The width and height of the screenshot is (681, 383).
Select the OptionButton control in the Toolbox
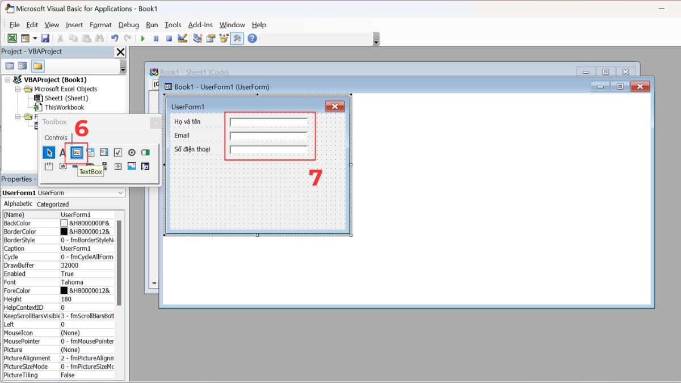click(x=131, y=152)
